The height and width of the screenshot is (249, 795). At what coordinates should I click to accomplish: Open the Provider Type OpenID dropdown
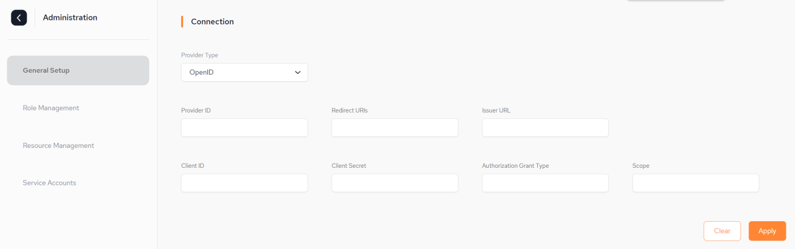[x=244, y=72]
